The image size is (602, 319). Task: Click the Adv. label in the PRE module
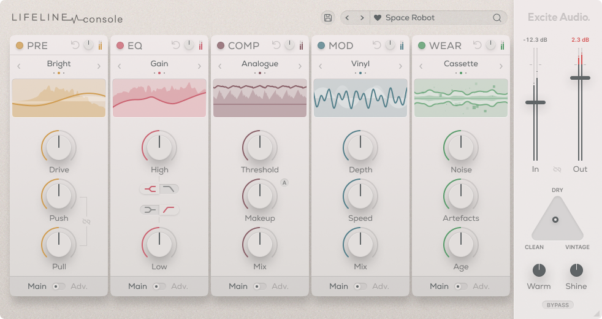point(78,286)
